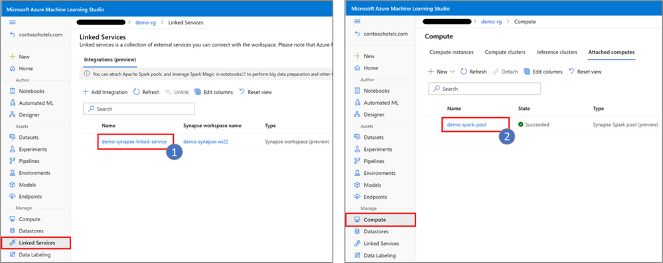The height and width of the screenshot is (263, 663).
Task: Open Endpoints in right Compute window sidebar
Action: (x=376, y=197)
